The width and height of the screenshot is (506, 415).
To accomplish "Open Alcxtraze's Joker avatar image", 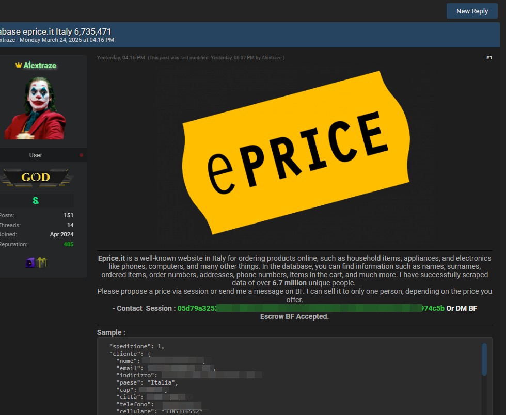I will (35, 108).
